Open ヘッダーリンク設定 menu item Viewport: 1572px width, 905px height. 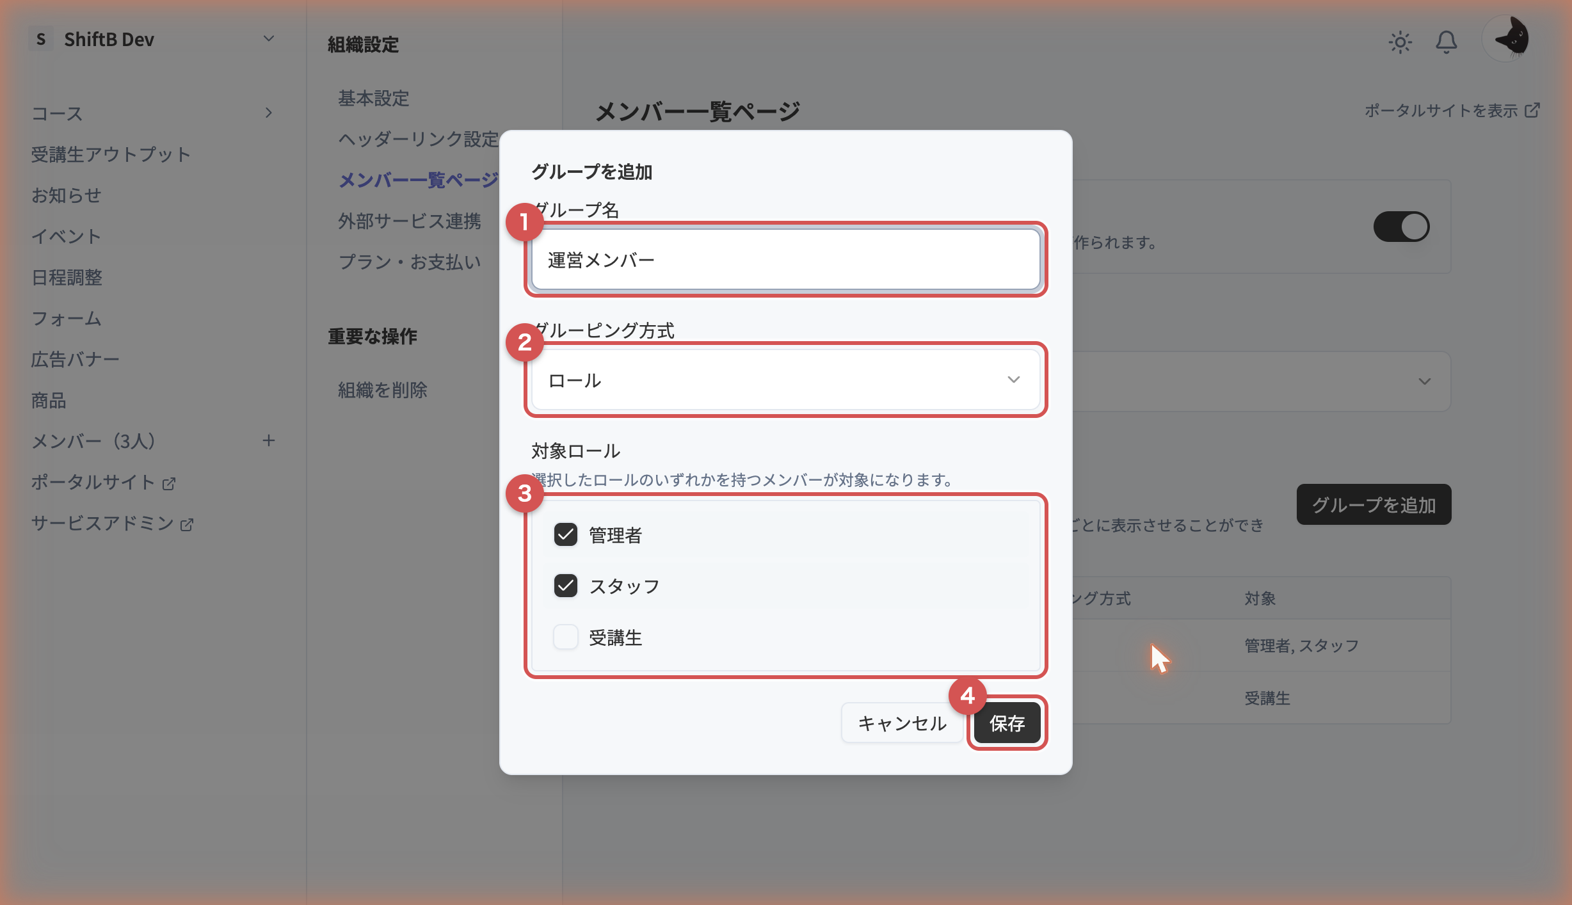click(419, 139)
